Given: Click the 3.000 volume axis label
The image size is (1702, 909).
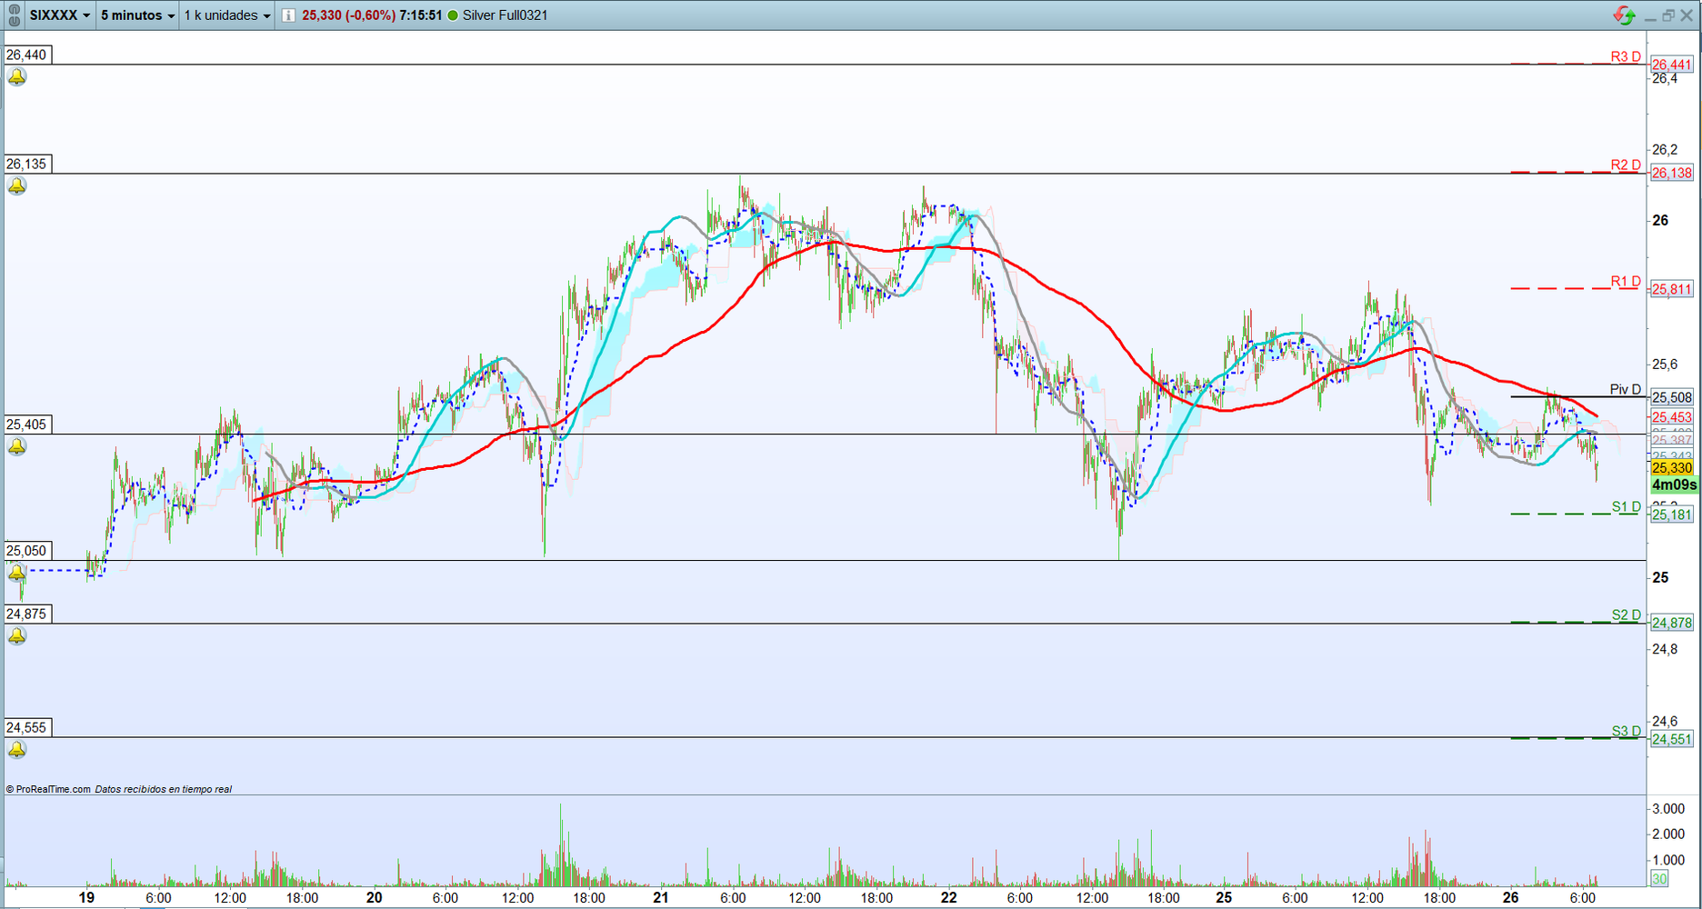Looking at the screenshot, I should [1668, 808].
